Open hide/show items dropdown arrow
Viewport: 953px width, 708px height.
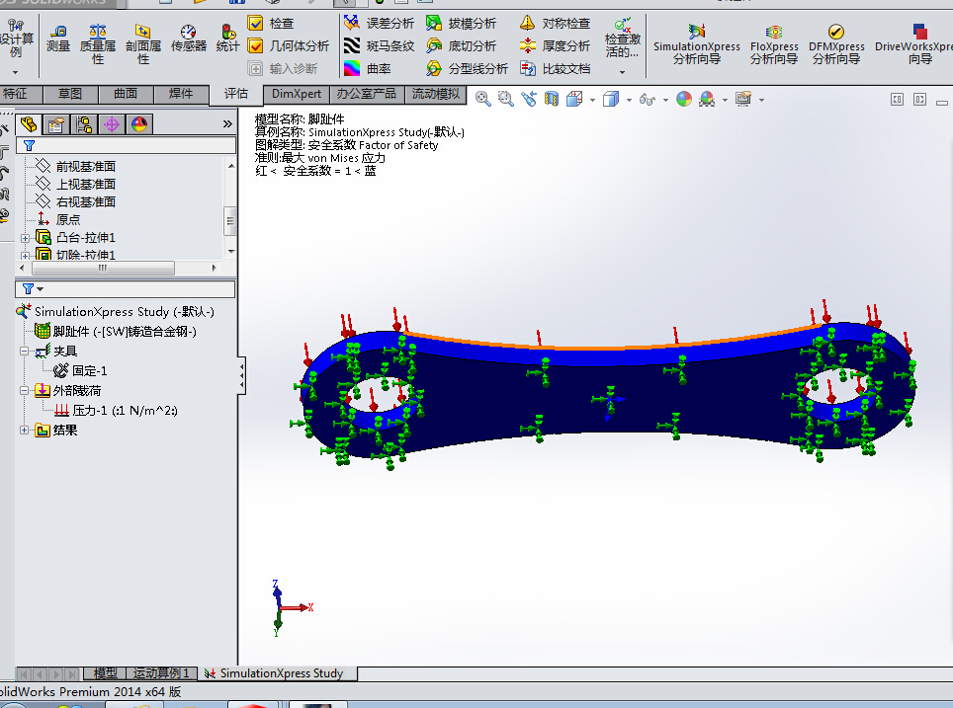pos(665,100)
